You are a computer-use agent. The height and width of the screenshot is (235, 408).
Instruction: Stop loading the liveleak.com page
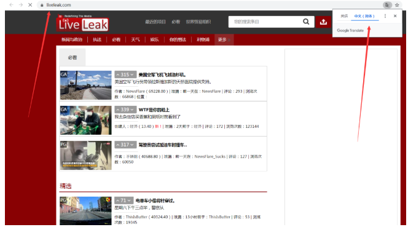30,5
